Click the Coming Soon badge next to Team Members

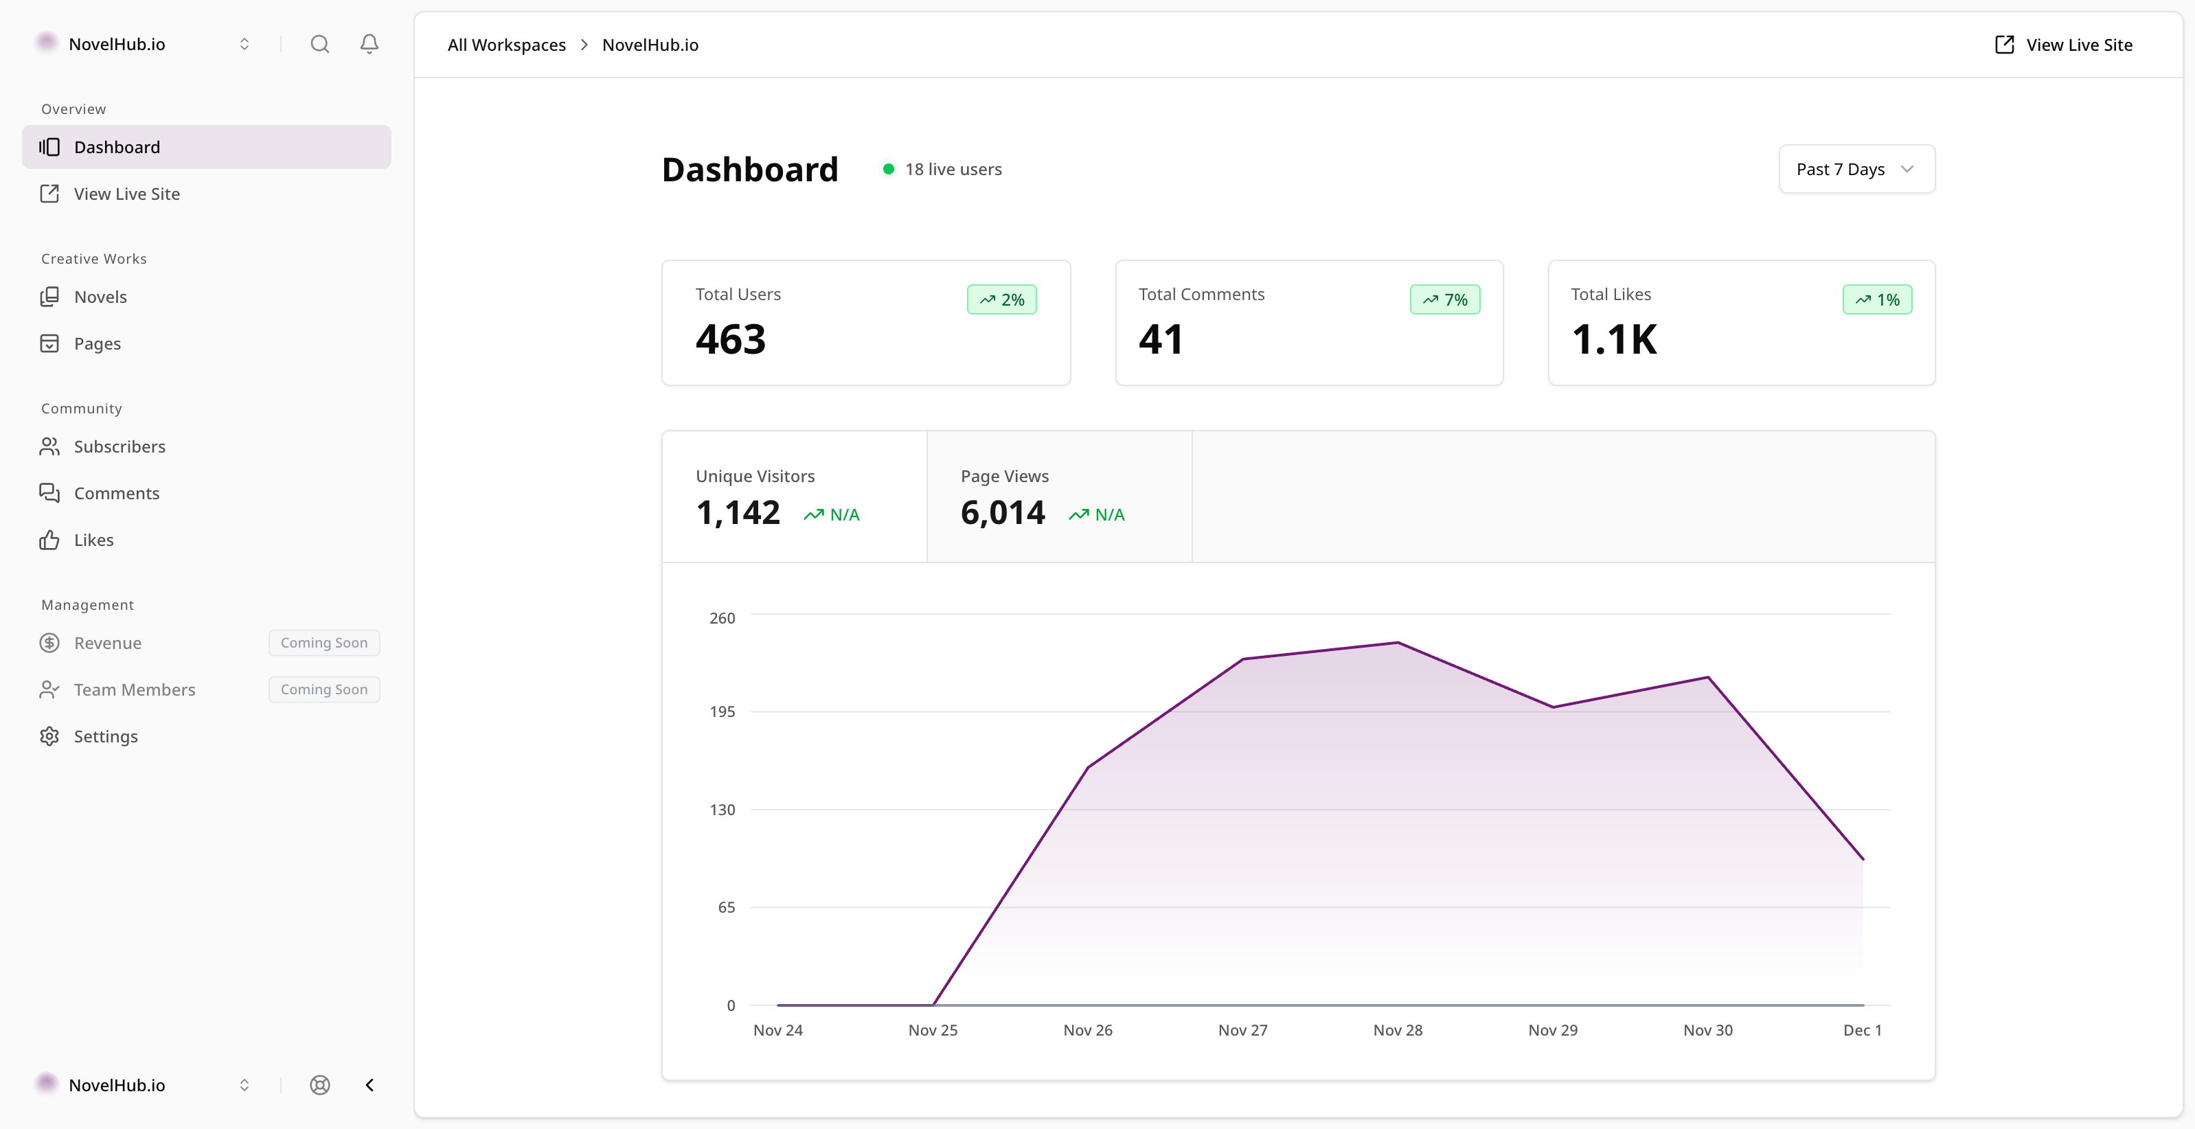coord(323,689)
